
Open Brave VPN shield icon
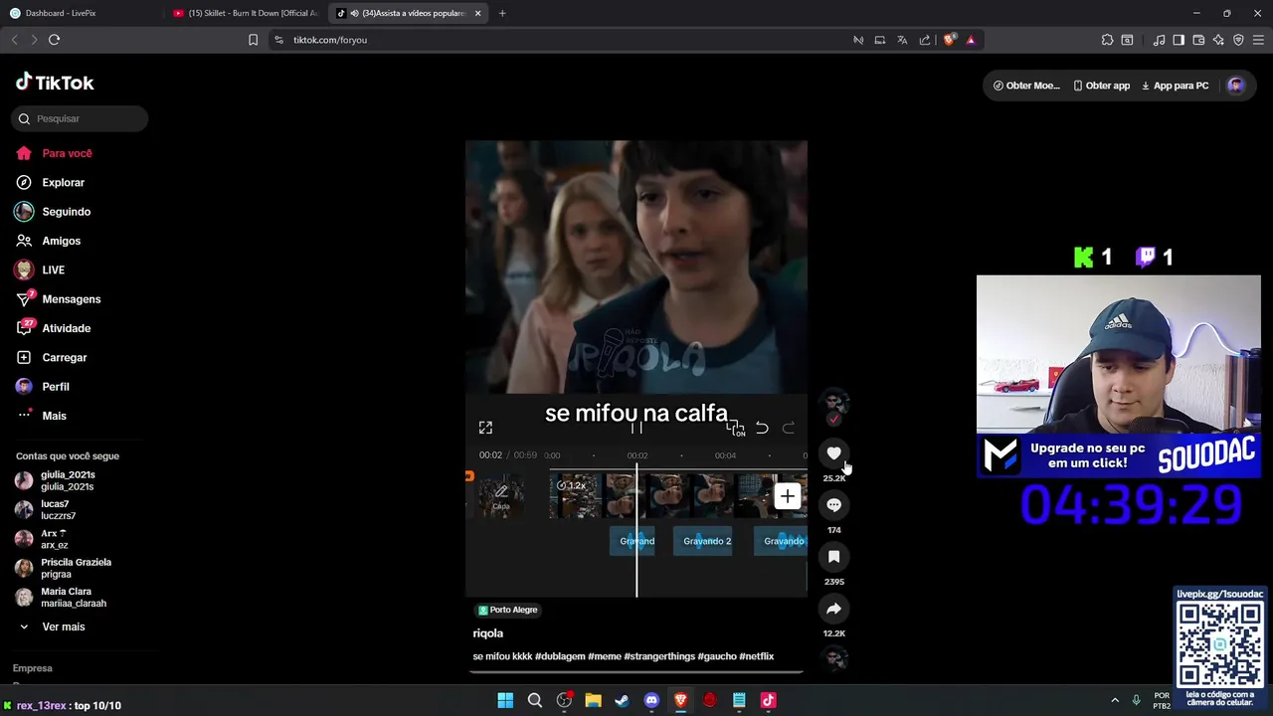[x=1238, y=40]
